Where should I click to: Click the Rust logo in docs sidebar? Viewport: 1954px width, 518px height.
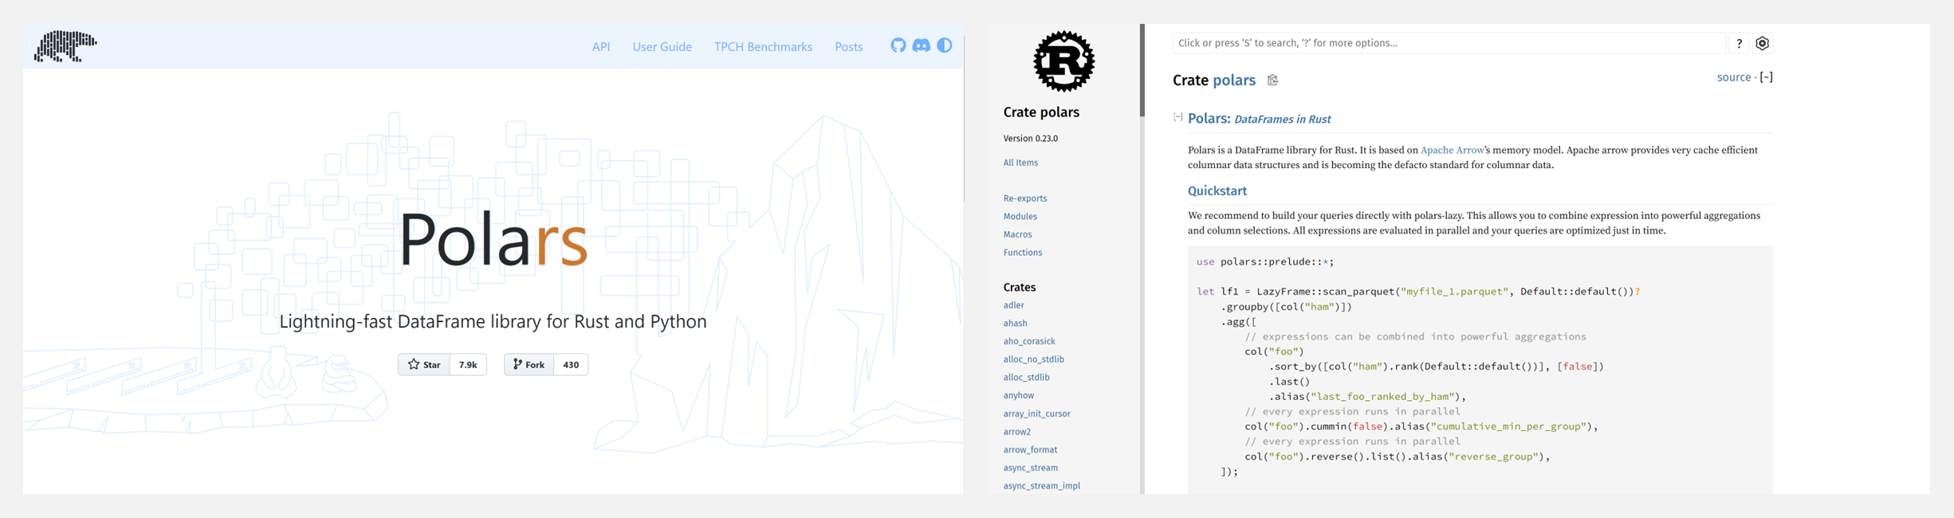point(1063,61)
